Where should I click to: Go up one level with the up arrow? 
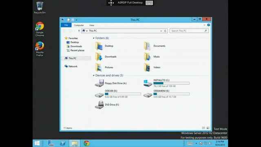point(79,31)
